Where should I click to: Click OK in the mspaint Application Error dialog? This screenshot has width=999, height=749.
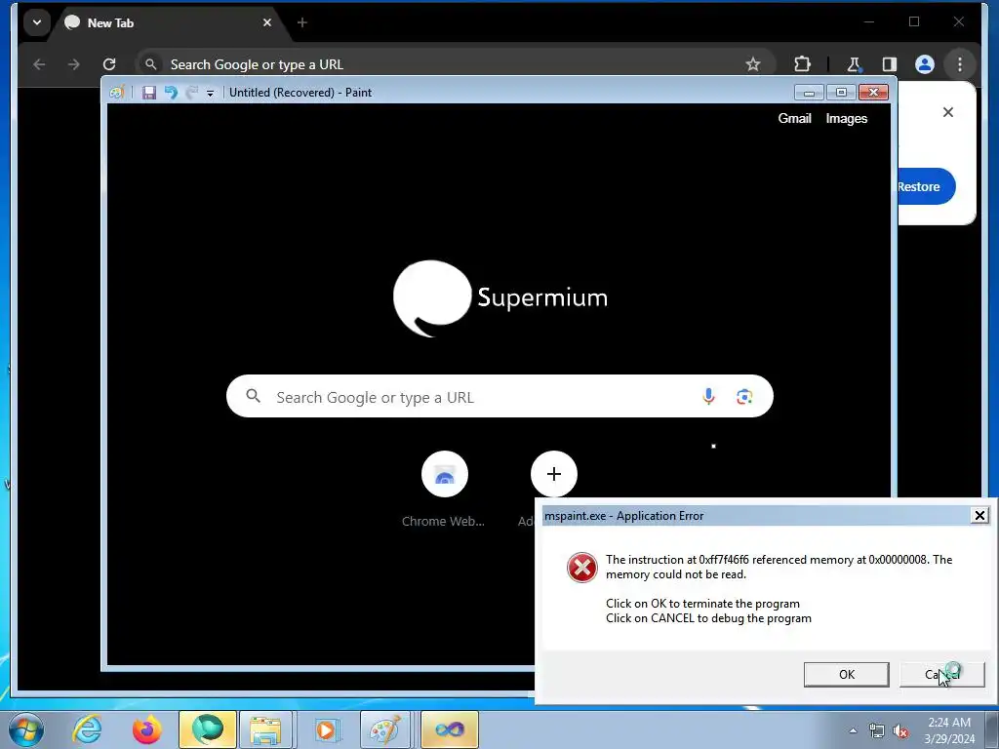846,675
